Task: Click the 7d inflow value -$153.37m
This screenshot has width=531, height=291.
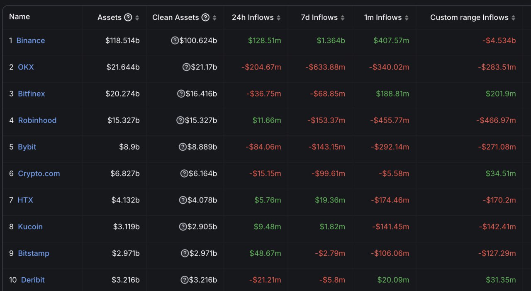Action: pos(326,120)
